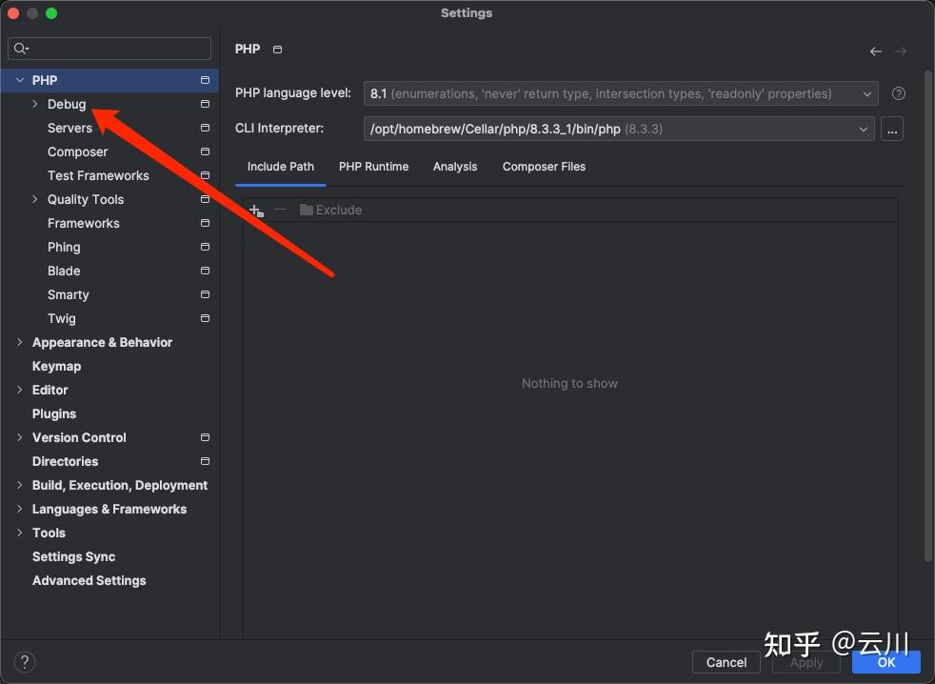
Task: Click project-level icon on Composer row
Action: tap(205, 151)
